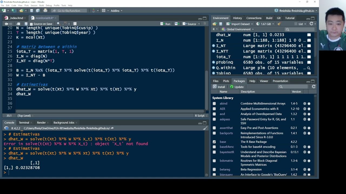Clear environment objects with broom icon
Screen dimensions: 346x194
[x=279, y=24]
